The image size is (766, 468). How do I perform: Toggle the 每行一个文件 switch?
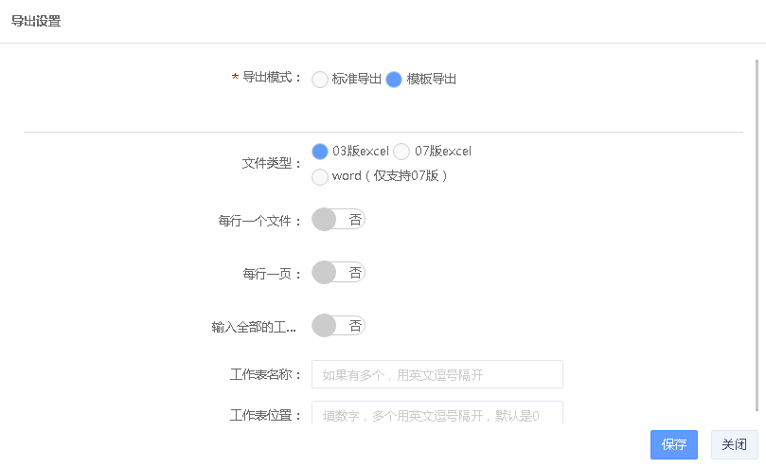(338, 220)
